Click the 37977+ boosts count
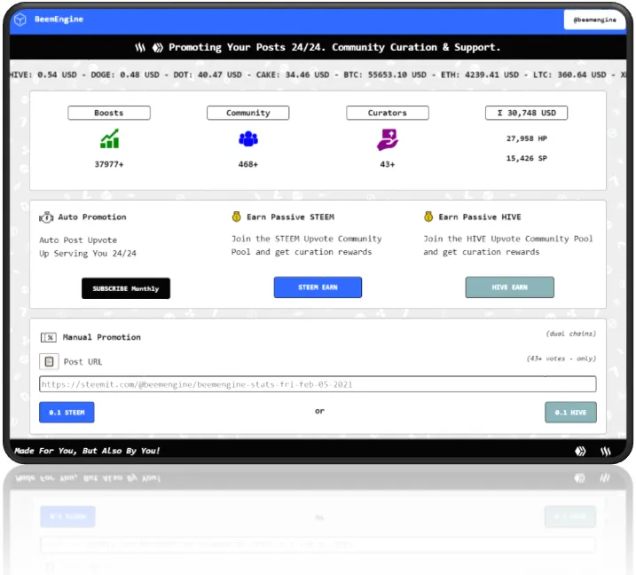 [x=109, y=164]
